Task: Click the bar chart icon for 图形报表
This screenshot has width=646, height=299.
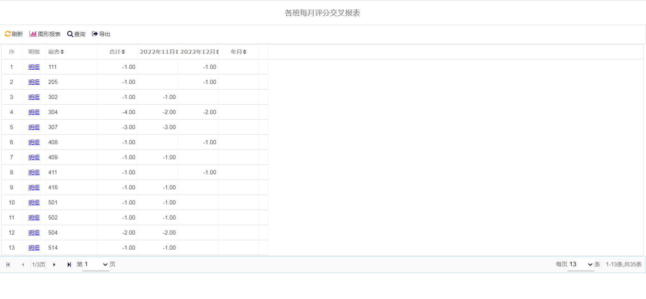Action: 33,34
